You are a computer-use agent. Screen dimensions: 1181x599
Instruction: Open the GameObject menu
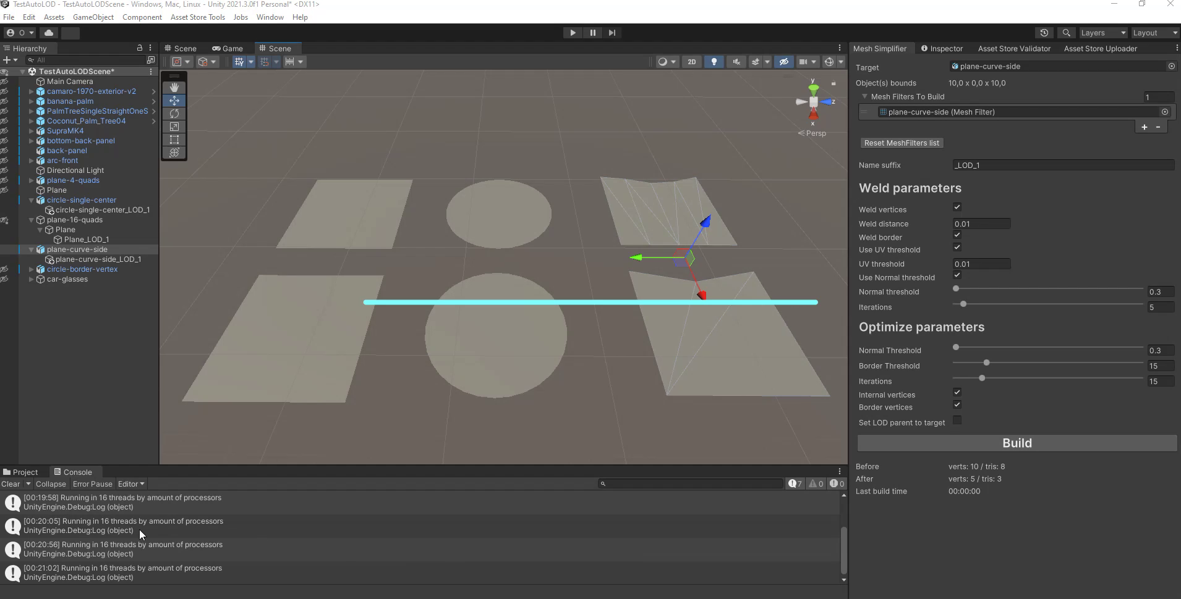coord(93,17)
